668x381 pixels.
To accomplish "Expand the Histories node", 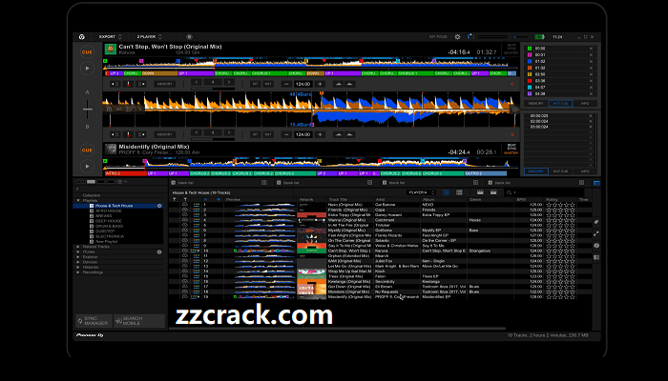I will [x=78, y=267].
